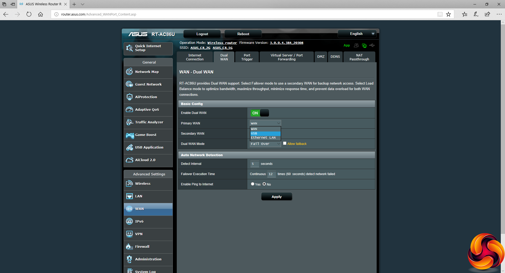This screenshot has width=505, height=273.
Task: Favorite this page with the star icon
Action: point(448,14)
